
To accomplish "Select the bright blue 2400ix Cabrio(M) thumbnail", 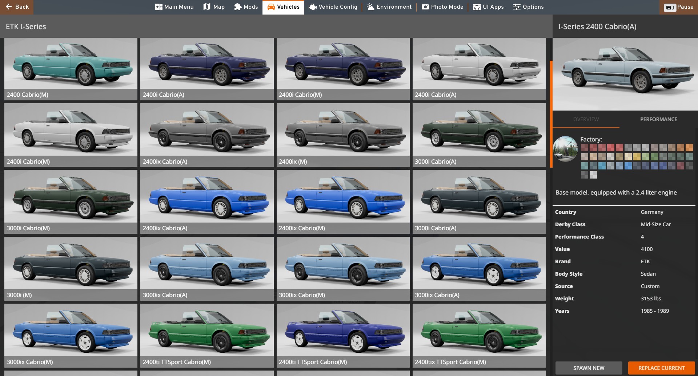I will (343, 202).
